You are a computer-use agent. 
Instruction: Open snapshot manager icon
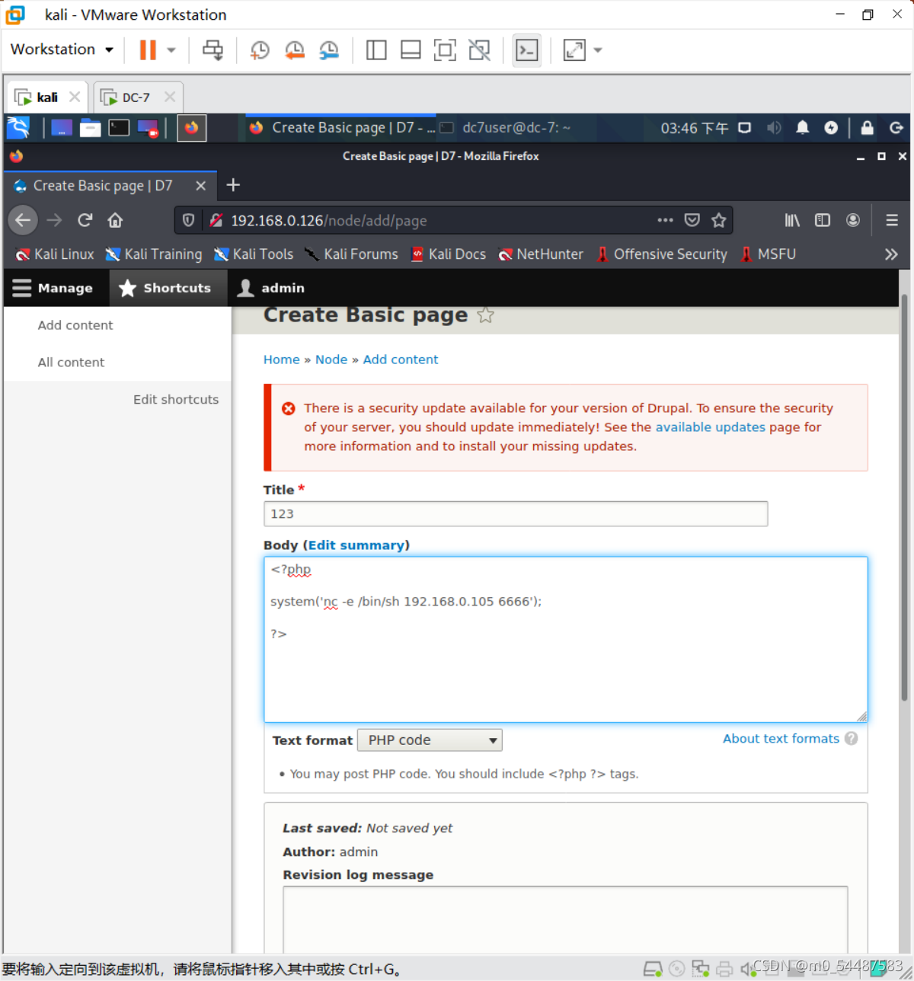pyautogui.click(x=328, y=50)
